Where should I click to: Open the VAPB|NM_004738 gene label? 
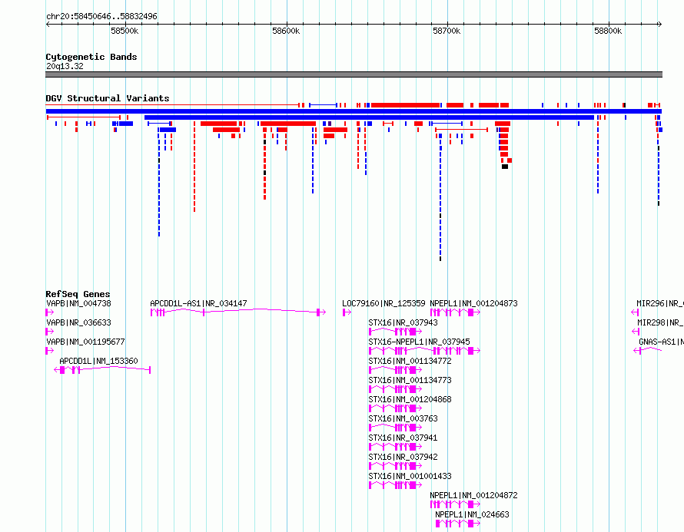coord(78,303)
